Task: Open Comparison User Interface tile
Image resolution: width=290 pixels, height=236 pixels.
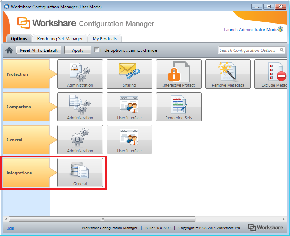Action: tap(129, 107)
